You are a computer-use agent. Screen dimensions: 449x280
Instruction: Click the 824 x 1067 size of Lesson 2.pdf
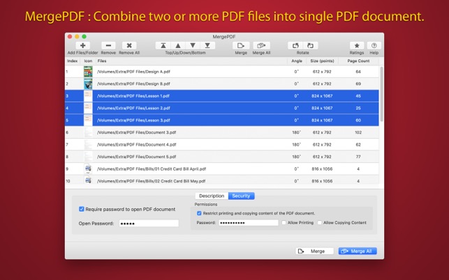tap(322, 108)
